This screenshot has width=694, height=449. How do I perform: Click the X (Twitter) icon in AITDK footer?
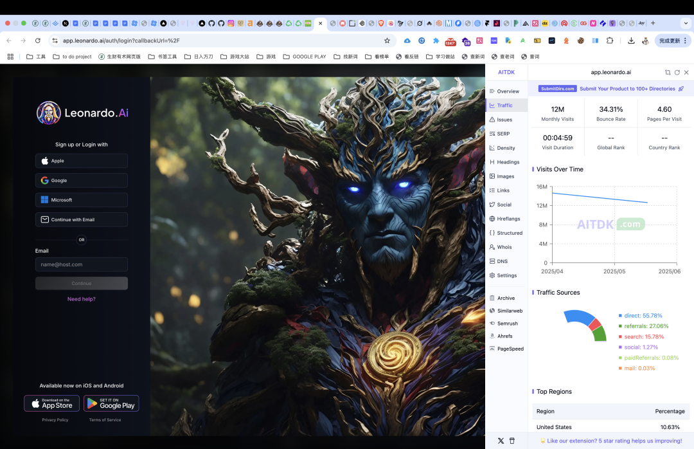click(501, 441)
